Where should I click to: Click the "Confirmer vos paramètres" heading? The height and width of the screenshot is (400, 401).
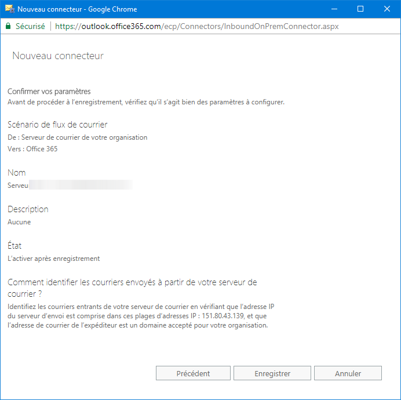click(49, 92)
